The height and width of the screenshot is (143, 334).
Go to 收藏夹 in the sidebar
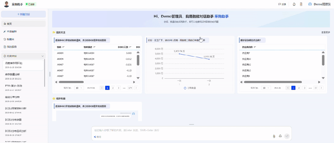(x=11, y=39)
